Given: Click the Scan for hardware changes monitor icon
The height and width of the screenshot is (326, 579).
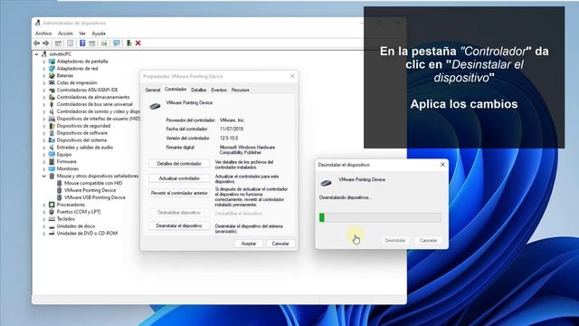Looking at the screenshot, I should (x=117, y=43).
